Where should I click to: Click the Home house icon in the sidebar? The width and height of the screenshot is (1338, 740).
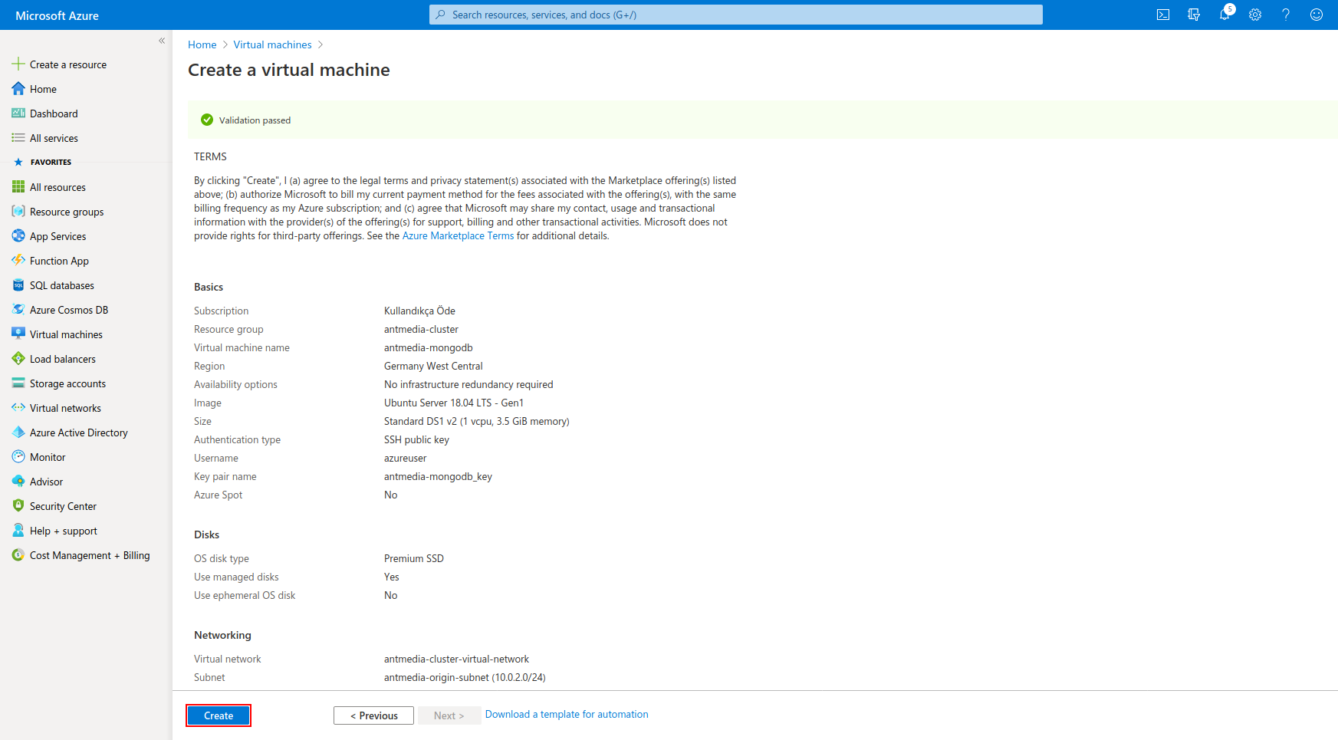18,89
